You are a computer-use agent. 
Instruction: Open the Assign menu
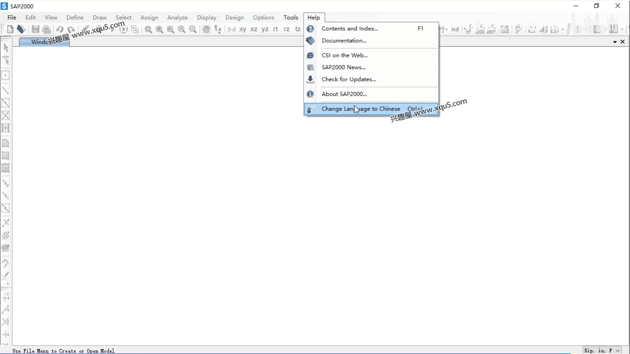click(x=149, y=17)
